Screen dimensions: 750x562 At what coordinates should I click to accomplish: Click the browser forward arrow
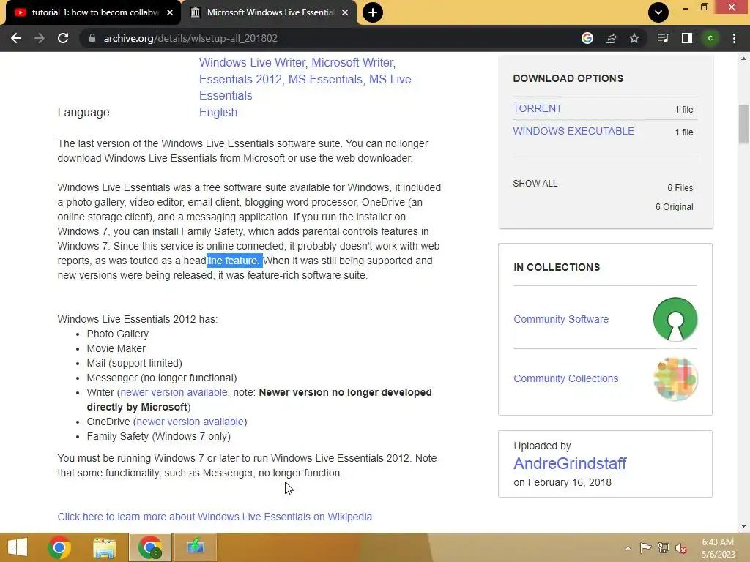pos(40,38)
